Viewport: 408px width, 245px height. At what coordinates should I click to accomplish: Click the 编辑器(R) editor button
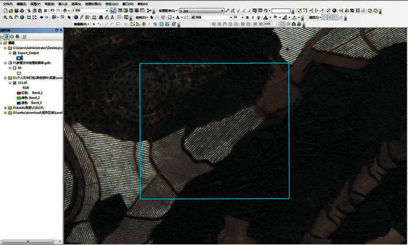(82, 24)
